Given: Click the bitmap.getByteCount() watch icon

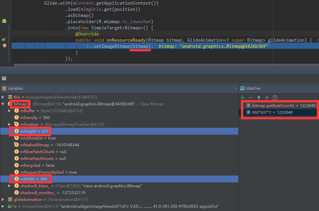Looking at the screenshot, I should (248, 105).
